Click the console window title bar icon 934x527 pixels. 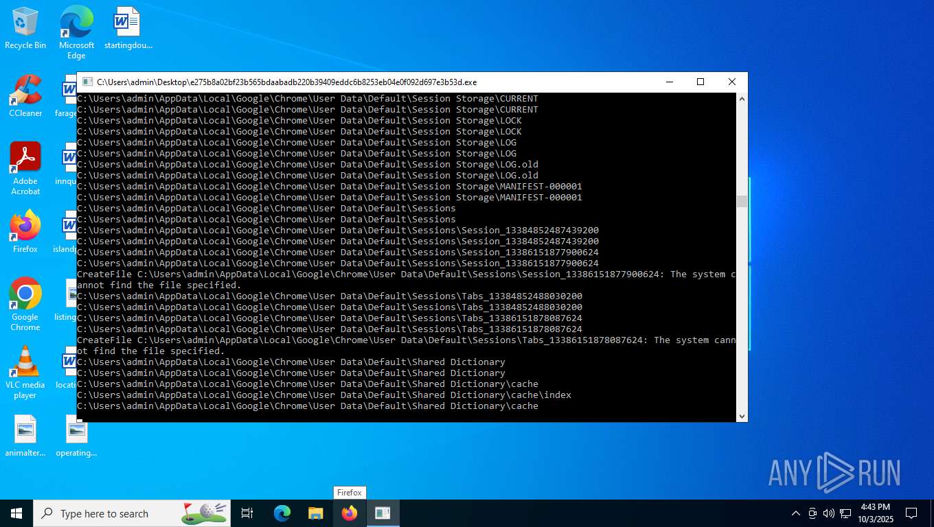tap(87, 82)
